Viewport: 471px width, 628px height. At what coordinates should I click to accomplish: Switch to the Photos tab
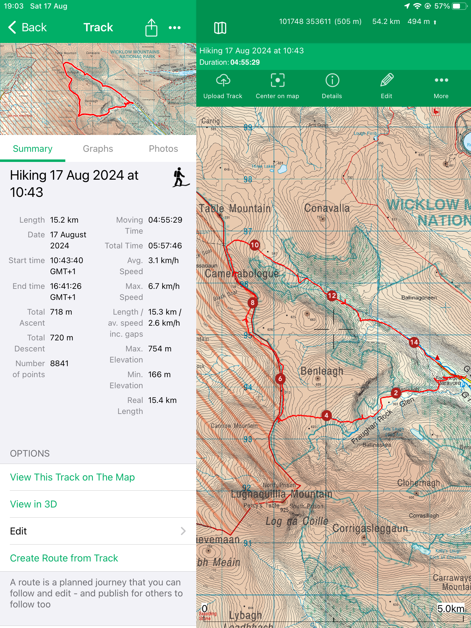coord(163,149)
